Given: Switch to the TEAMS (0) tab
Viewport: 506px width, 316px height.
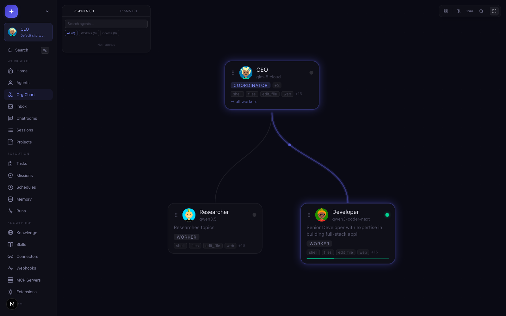Looking at the screenshot, I should click(x=128, y=11).
